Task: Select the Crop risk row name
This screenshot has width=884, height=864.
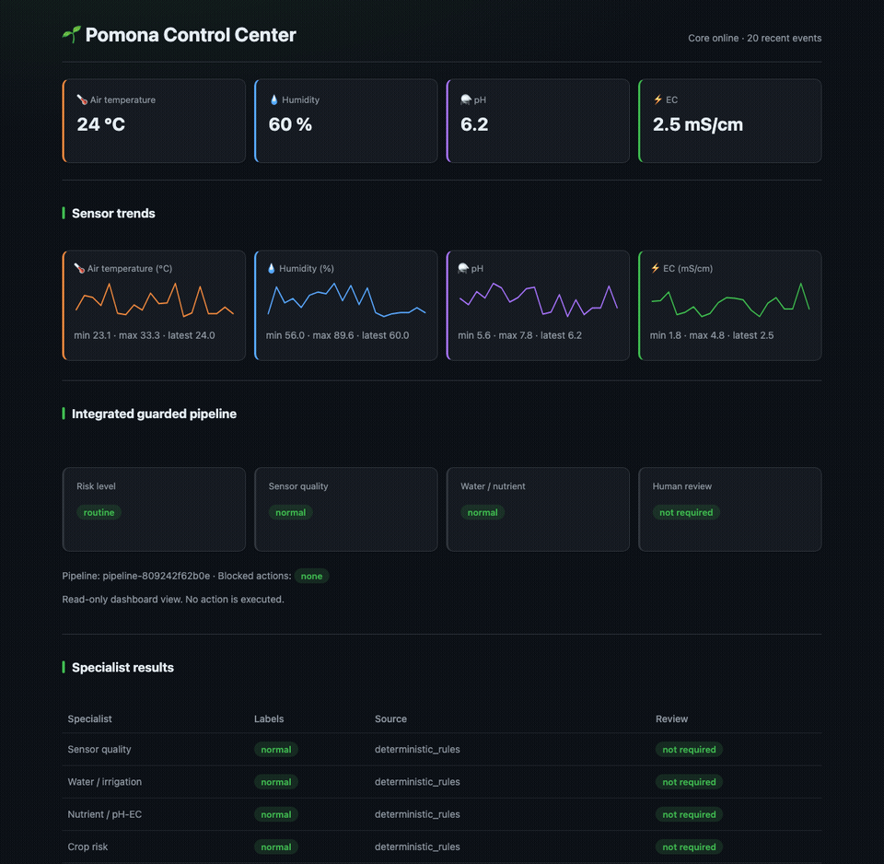Action: [88, 846]
